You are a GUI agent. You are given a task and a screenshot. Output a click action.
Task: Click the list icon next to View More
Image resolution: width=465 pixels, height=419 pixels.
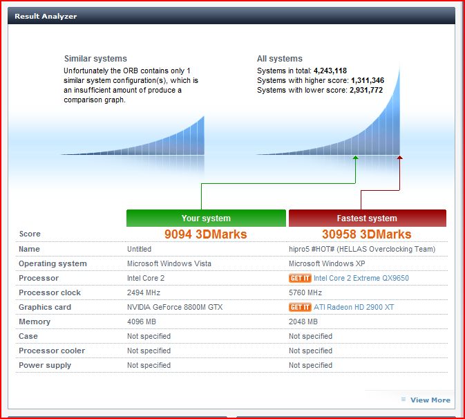[404, 400]
